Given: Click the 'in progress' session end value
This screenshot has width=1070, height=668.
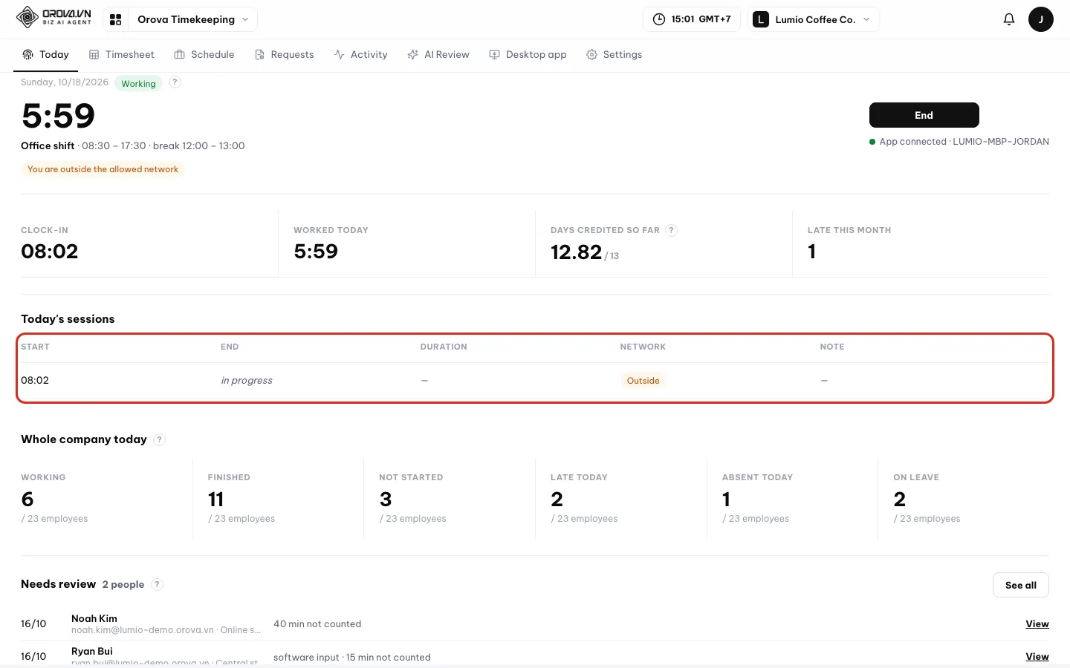Looking at the screenshot, I should 247,381.
